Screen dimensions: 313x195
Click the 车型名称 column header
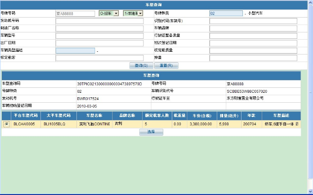(x=93, y=115)
